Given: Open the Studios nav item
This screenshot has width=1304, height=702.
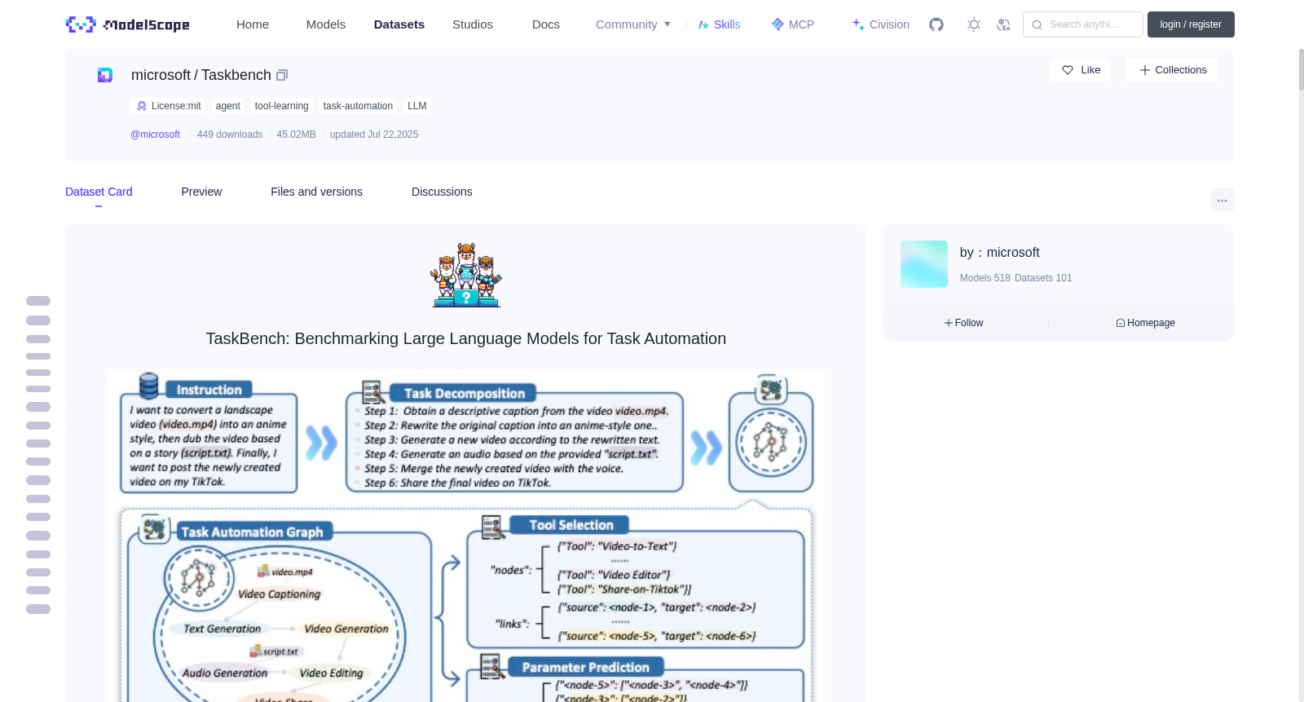Looking at the screenshot, I should click(x=473, y=24).
